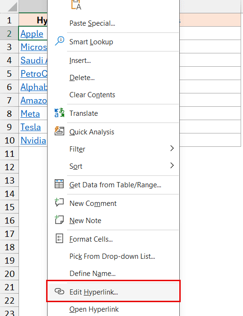
Task: Click the Edit Hyperlink chain icon
Action: pyautogui.click(x=59, y=291)
